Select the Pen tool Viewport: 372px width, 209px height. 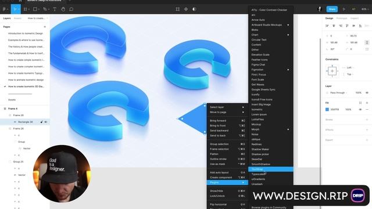coord(45,9)
